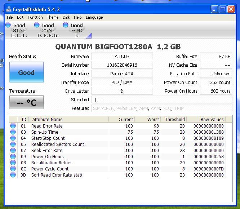Click the Spin-Up Time status orb

tap(13, 132)
